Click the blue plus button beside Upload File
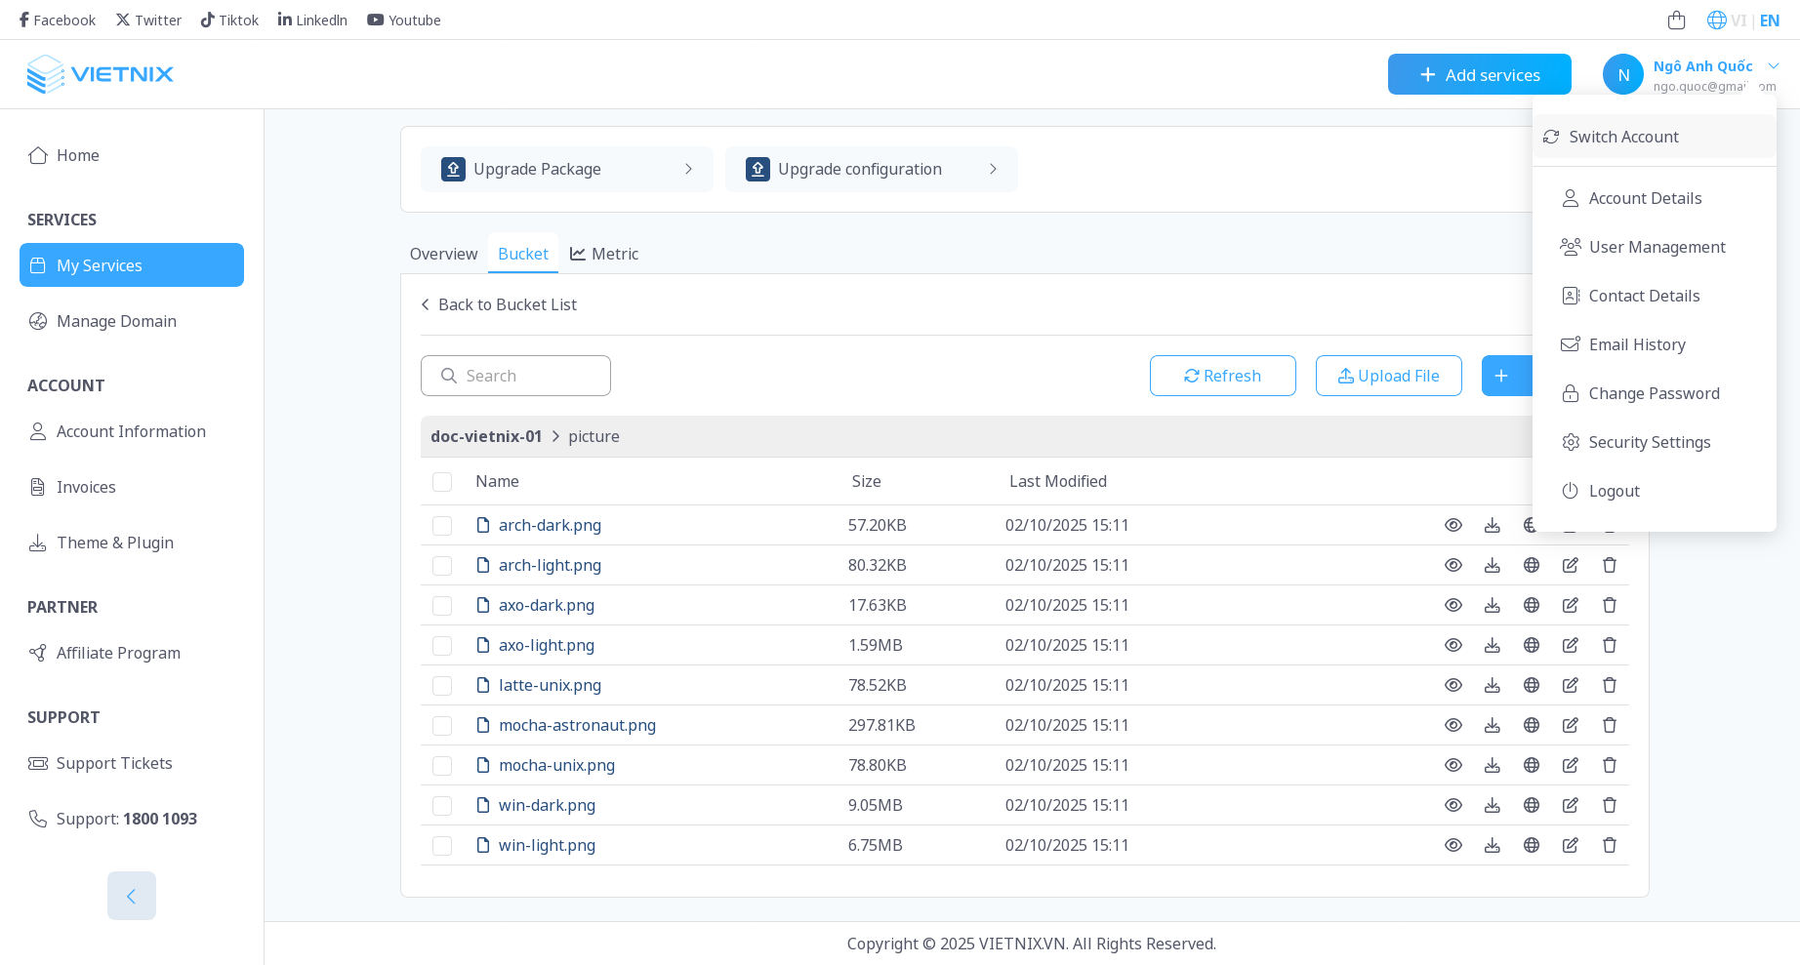 pos(1504,376)
